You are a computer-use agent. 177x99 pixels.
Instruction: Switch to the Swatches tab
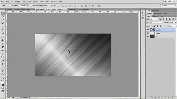click(x=155, y=10)
